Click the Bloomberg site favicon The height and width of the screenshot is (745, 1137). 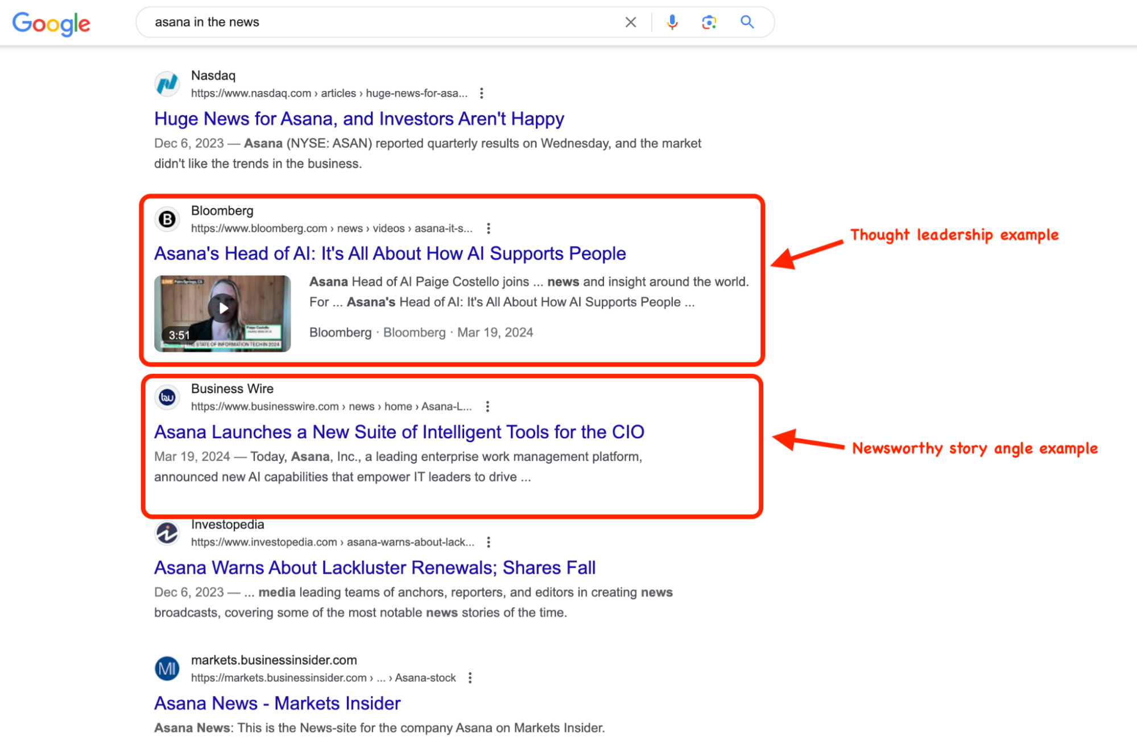[x=167, y=219]
